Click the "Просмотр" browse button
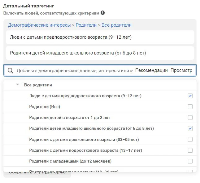The image size is (200, 183). [181, 70]
